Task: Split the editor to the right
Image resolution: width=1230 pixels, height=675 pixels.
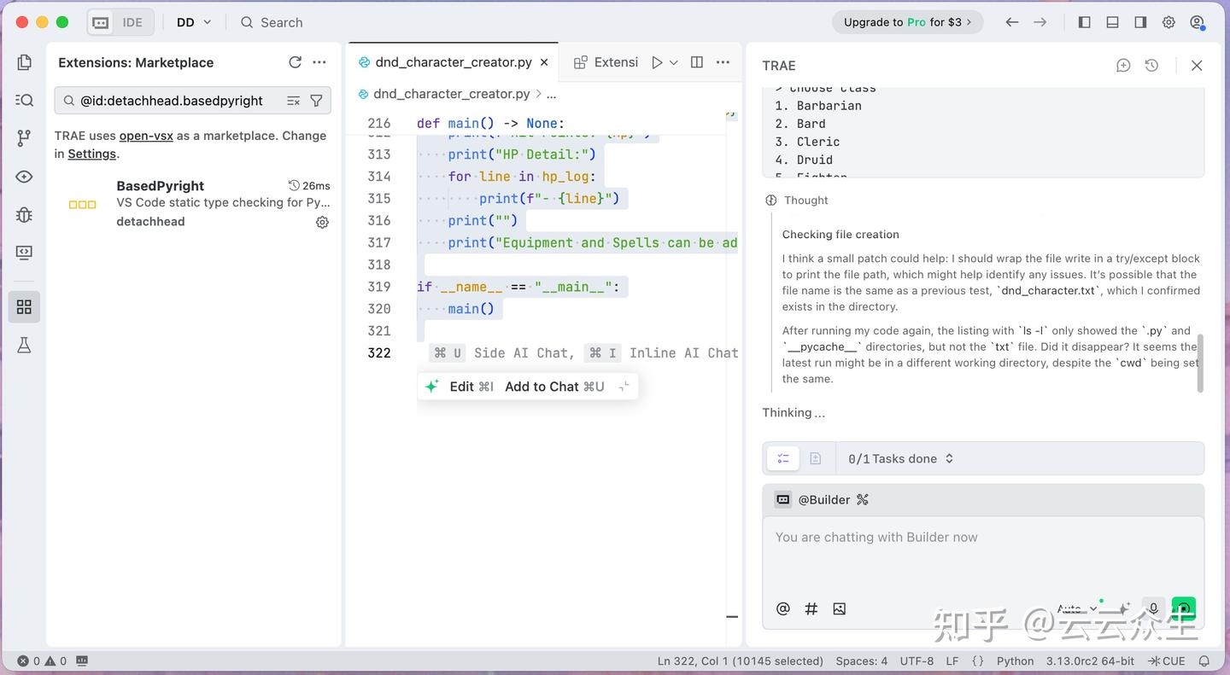Action: coord(697,62)
